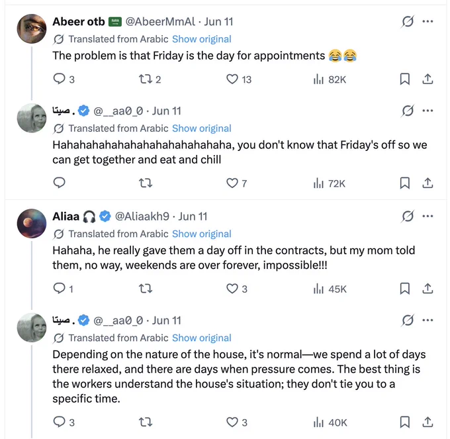Reply to Abeer otb's Friday appointments tweet
This screenshot has width=450, height=439.
pos(64,79)
